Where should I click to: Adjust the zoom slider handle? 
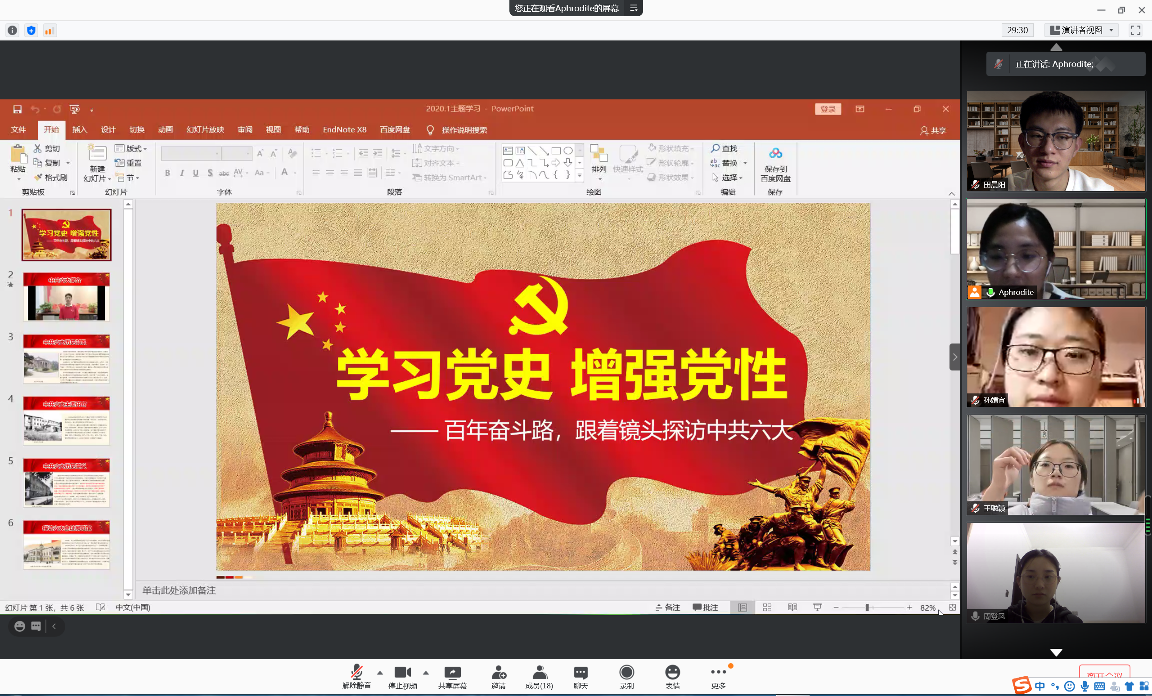click(x=867, y=607)
